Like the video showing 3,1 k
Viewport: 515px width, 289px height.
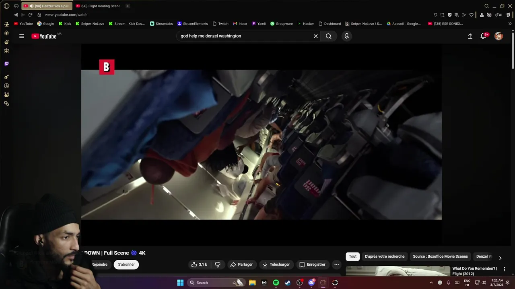[200, 265]
